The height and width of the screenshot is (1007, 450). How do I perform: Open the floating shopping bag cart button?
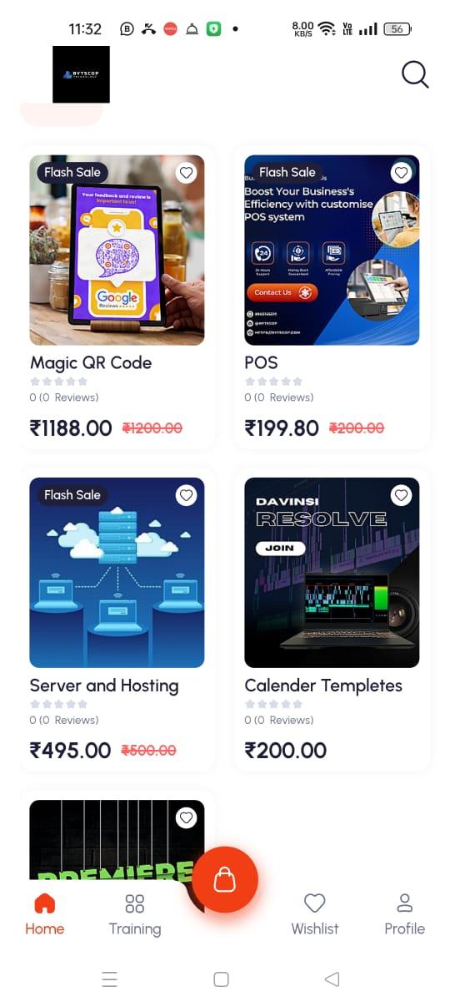point(225,879)
